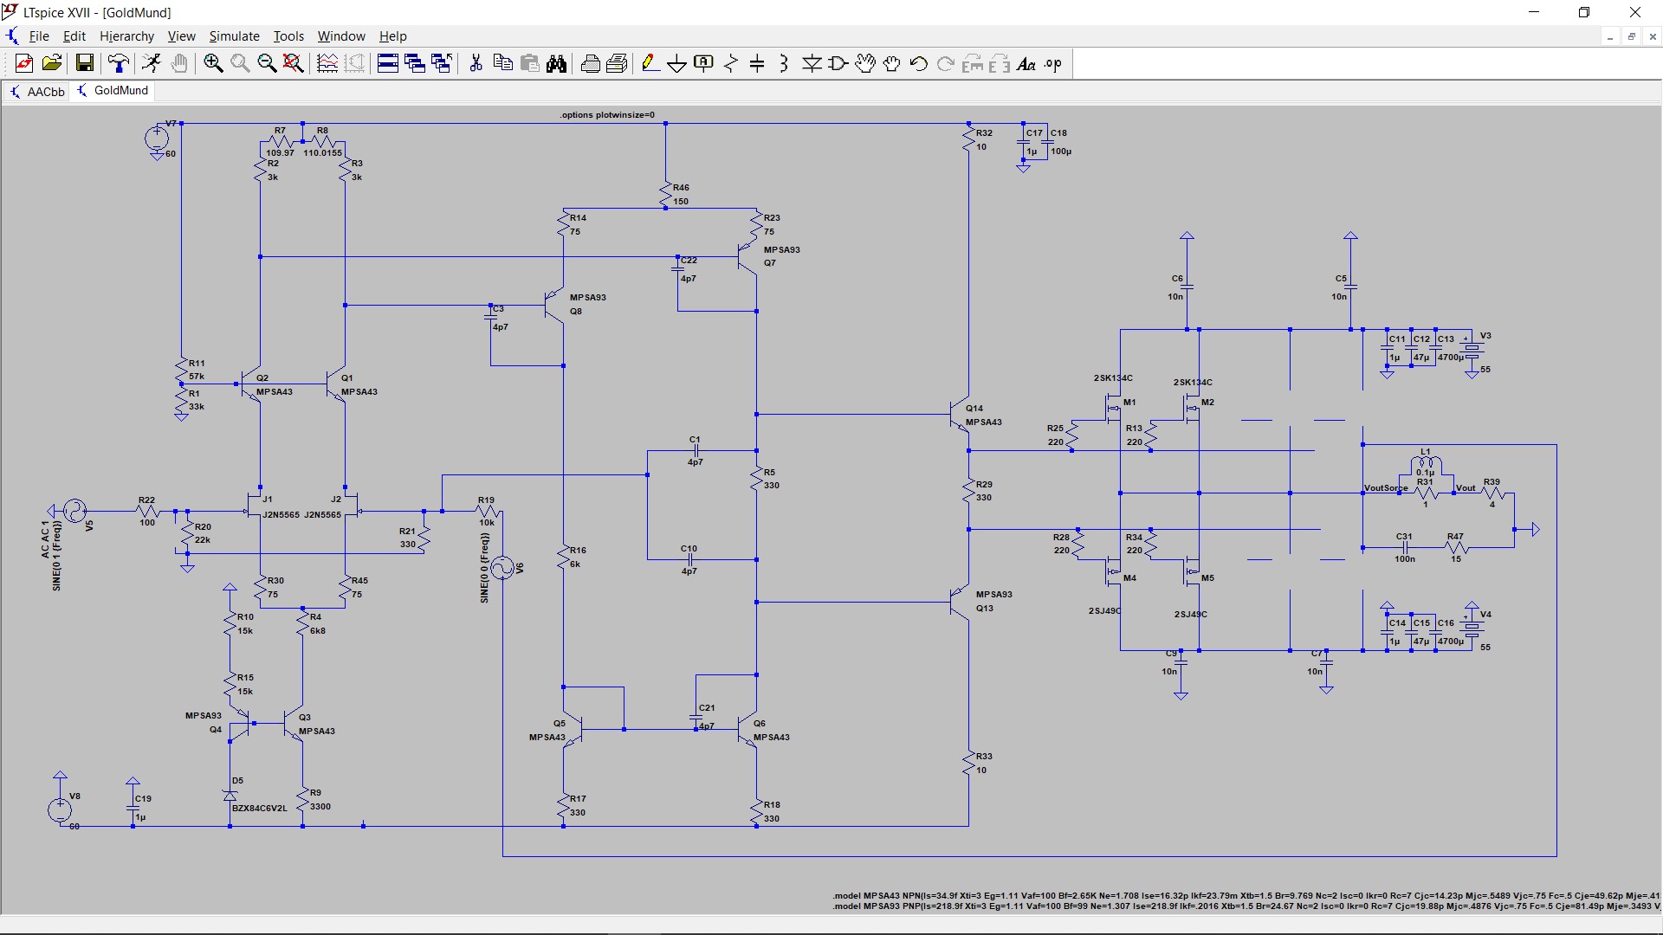Screen dimensions: 1663x935
Task: Minimize the inner schematic window
Action: pyautogui.click(x=1609, y=36)
